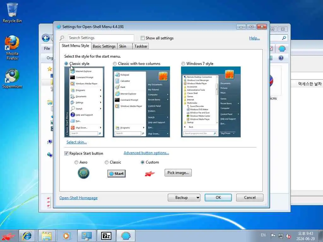The height and width of the screenshot is (242, 323).
Task: Click the network tray icon
Action: tap(280, 236)
